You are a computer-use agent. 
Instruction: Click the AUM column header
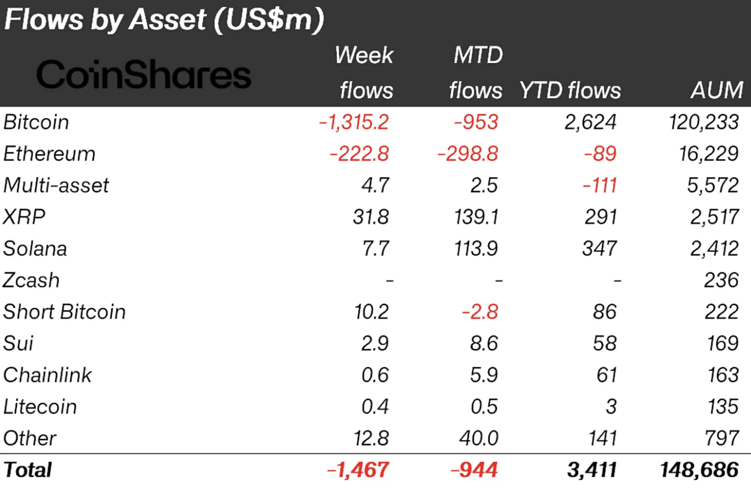[717, 90]
